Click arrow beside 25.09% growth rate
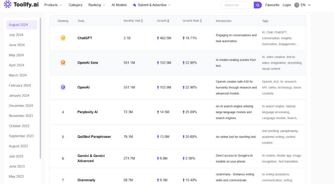Viewport: 334px width, 184px height. point(183,112)
